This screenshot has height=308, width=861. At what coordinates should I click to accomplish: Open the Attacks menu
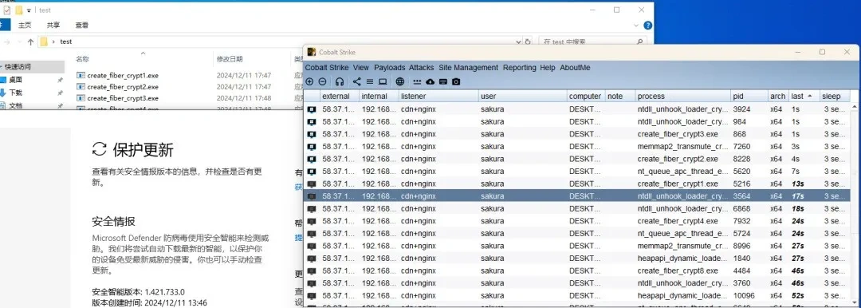[x=422, y=68]
